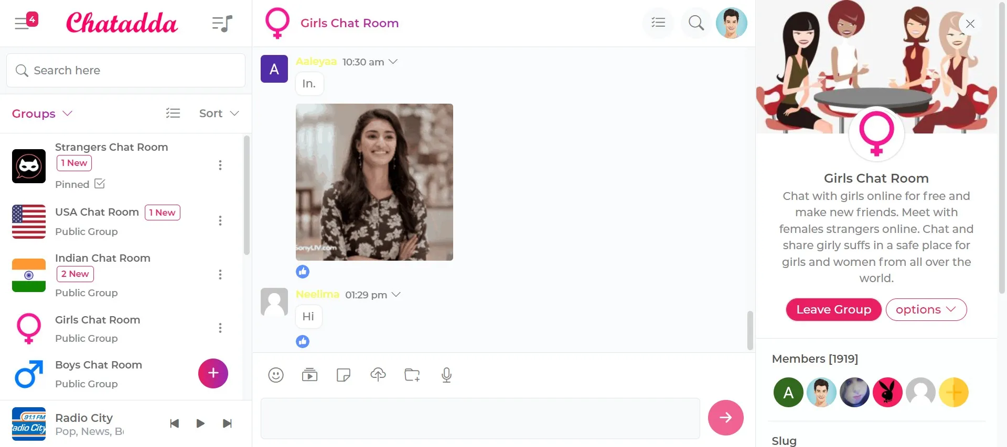The width and height of the screenshot is (1007, 447).
Task: Upload a file via cloud icon
Action: point(378,375)
